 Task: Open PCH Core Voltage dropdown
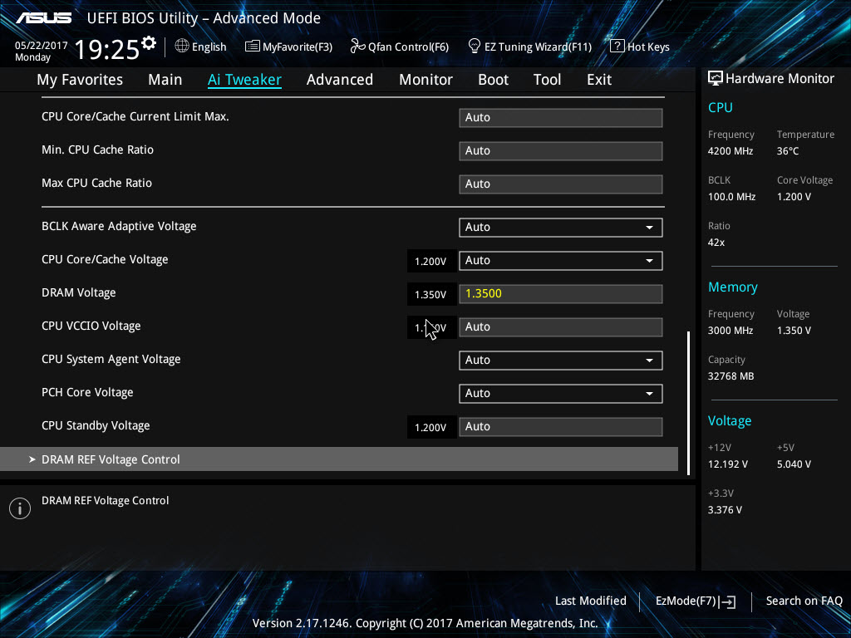(561, 393)
